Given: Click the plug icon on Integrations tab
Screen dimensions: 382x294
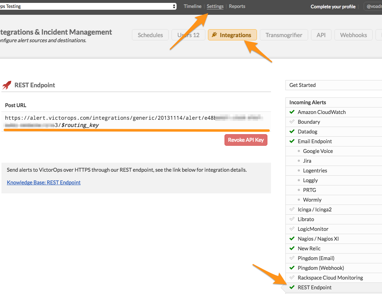Looking at the screenshot, I should point(214,35).
